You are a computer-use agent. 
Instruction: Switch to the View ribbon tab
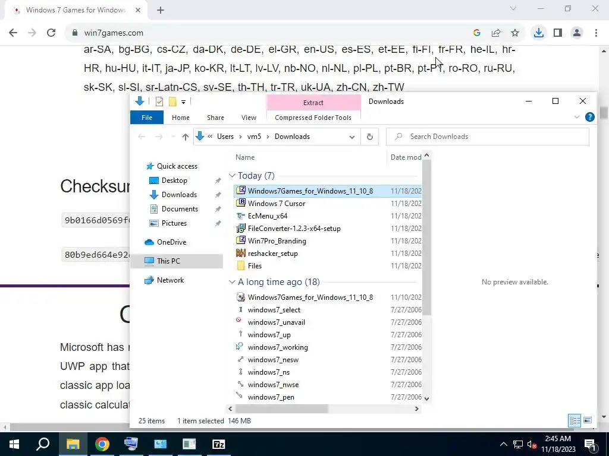249,118
